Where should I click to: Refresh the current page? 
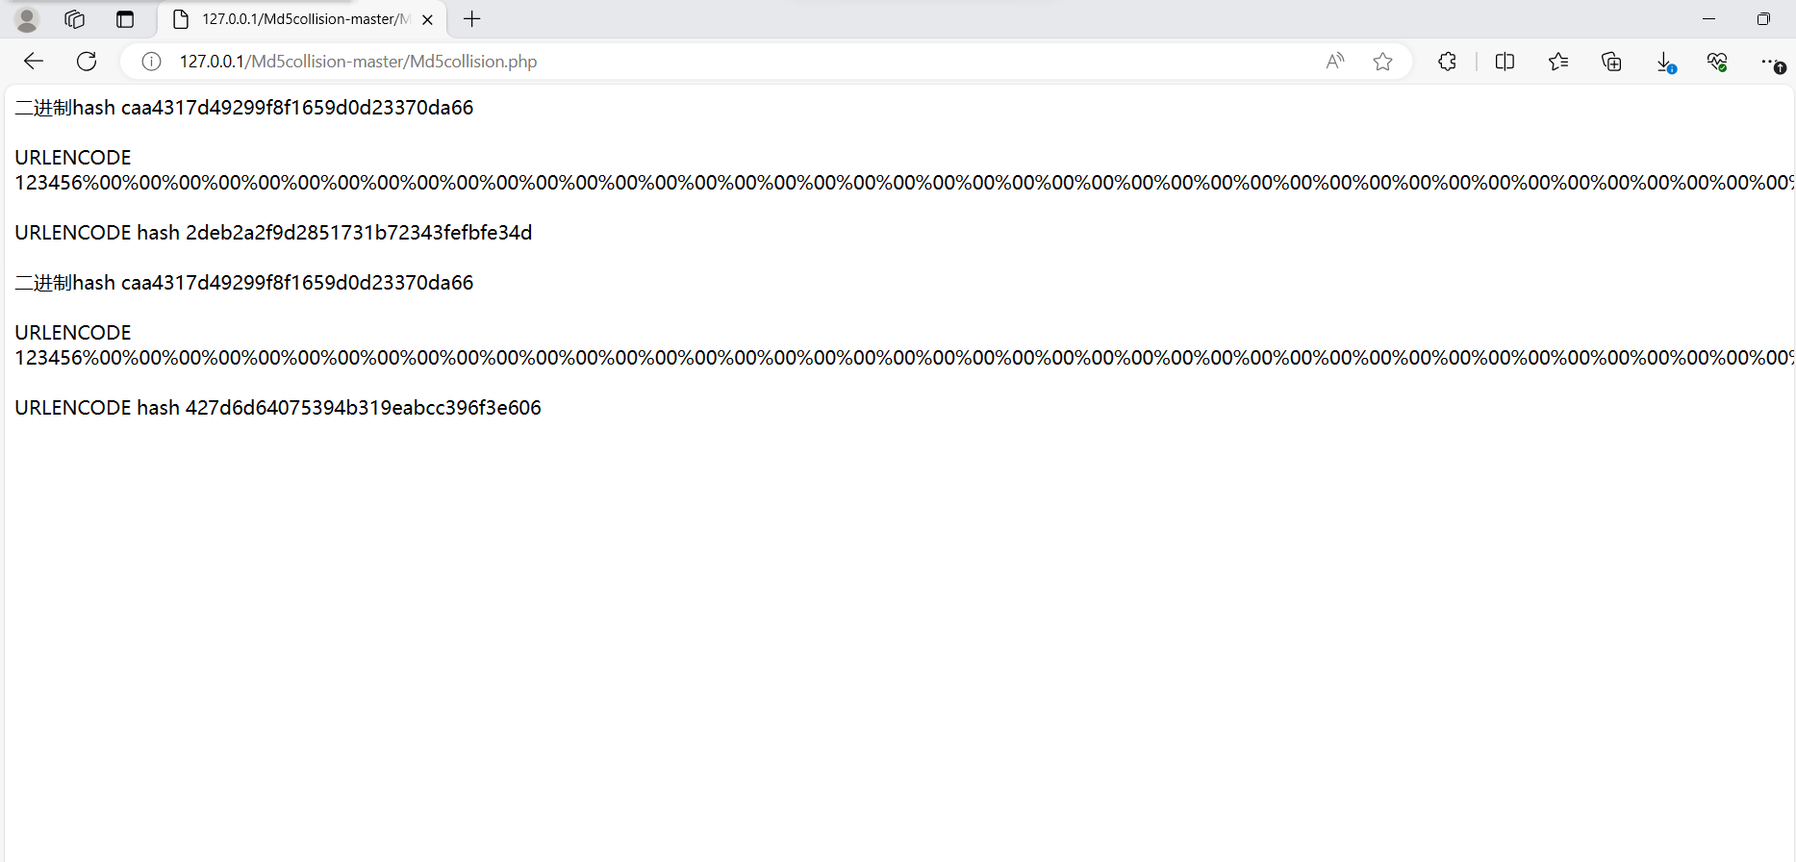pyautogui.click(x=87, y=62)
